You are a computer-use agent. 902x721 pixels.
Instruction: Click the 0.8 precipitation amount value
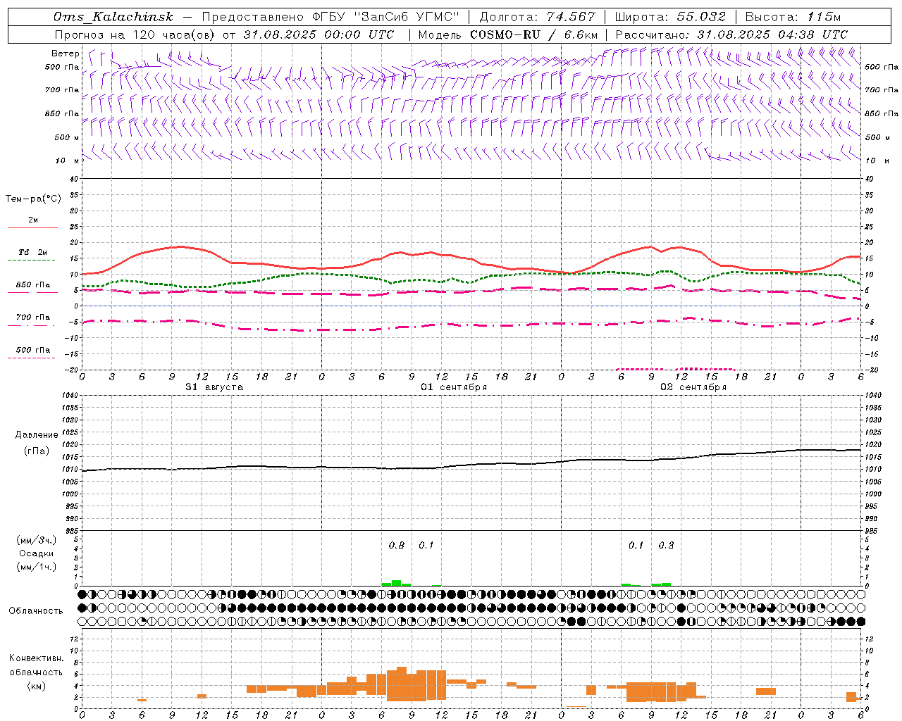[x=397, y=546]
